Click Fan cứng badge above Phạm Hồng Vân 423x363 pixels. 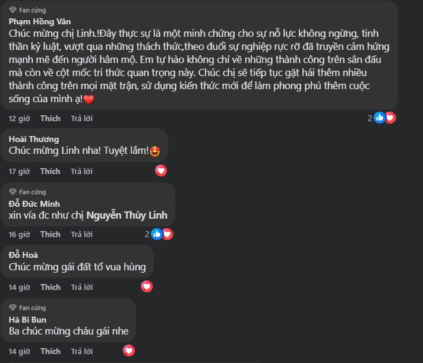pyautogui.click(x=27, y=10)
